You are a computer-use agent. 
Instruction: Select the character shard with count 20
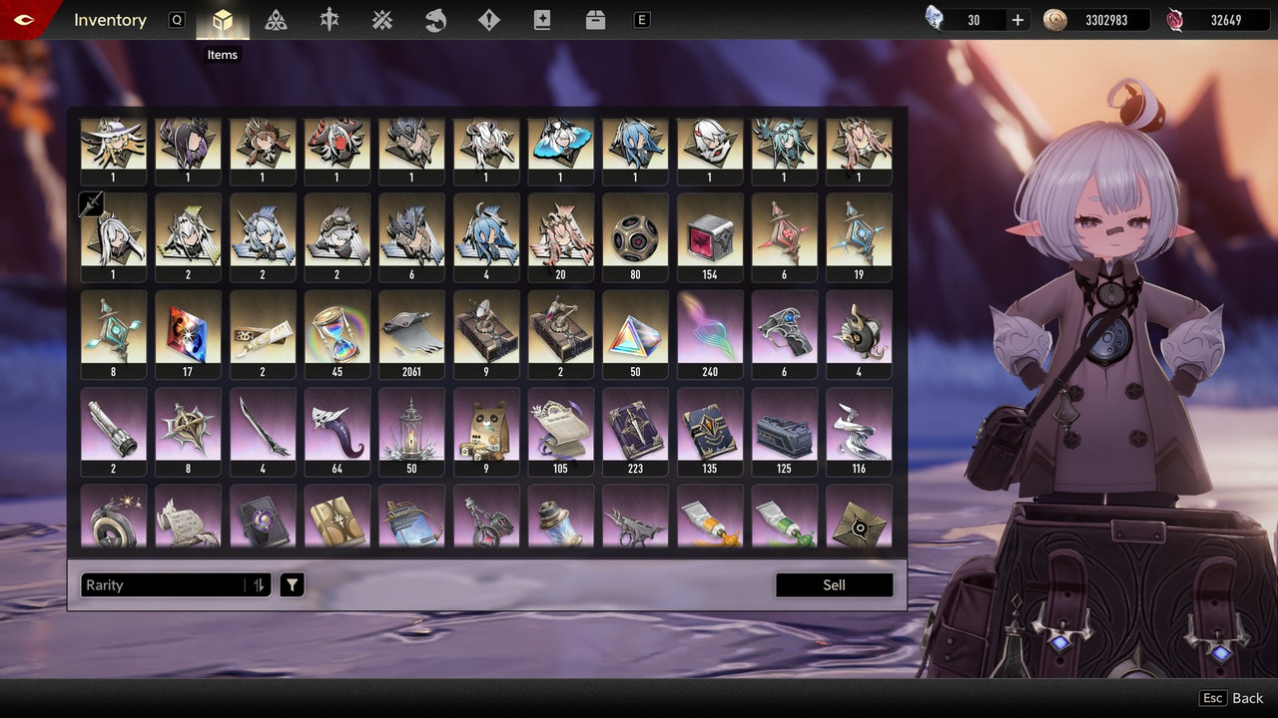tap(560, 236)
